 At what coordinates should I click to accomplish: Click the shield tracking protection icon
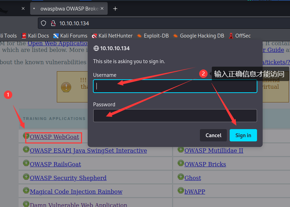[43, 23]
